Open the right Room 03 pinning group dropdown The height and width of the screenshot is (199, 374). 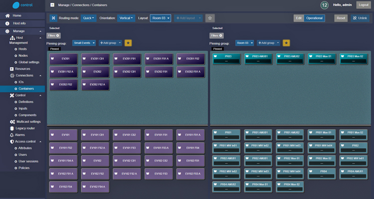point(244,43)
